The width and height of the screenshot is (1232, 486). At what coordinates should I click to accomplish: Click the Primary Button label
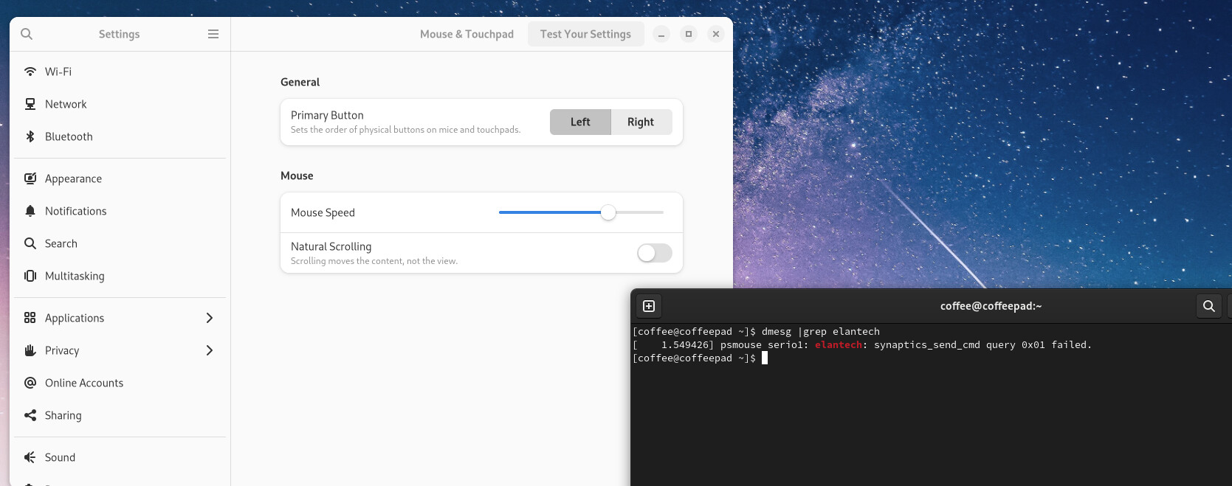pos(327,115)
